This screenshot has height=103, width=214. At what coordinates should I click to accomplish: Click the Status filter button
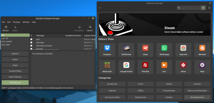click(x=15, y=59)
